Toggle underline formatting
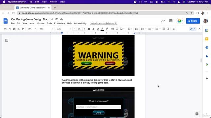This screenshot has width=211, height=118. pos(98,29)
